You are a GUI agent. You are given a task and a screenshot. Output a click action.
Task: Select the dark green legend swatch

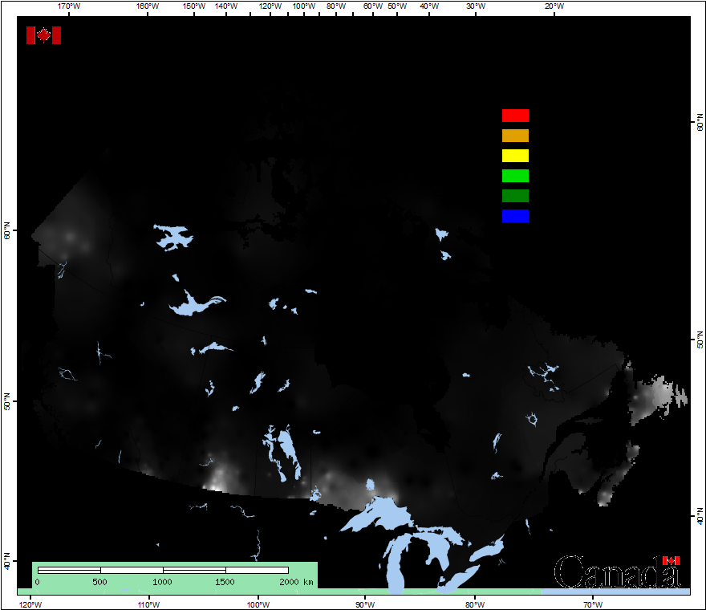515,196
